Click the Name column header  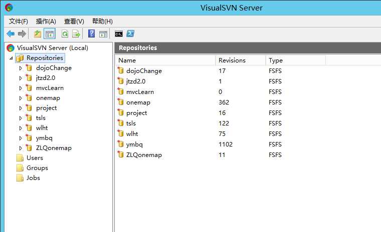click(165, 60)
